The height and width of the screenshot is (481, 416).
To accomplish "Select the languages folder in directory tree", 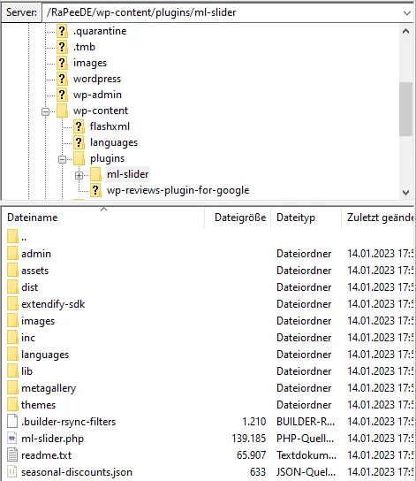I will (x=114, y=142).
